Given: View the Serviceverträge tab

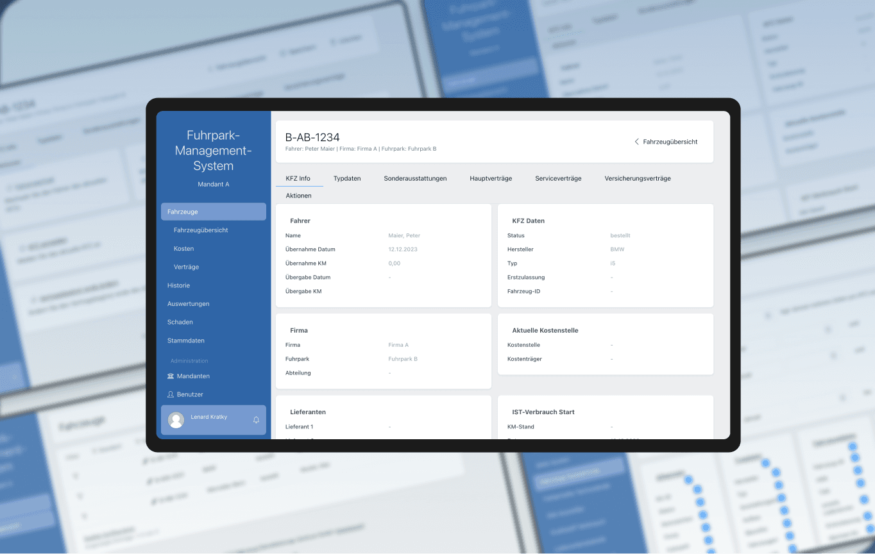Looking at the screenshot, I should (x=558, y=178).
